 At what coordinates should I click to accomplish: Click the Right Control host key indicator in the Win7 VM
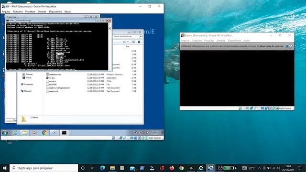tap(154, 138)
